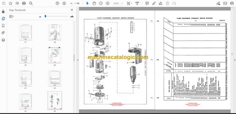The width and height of the screenshot is (236, 114).
Task: Click the large mountain enlarge thumbnails icon
Action: [72, 17]
